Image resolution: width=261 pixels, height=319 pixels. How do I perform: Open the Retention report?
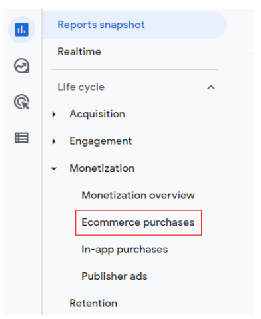93,304
